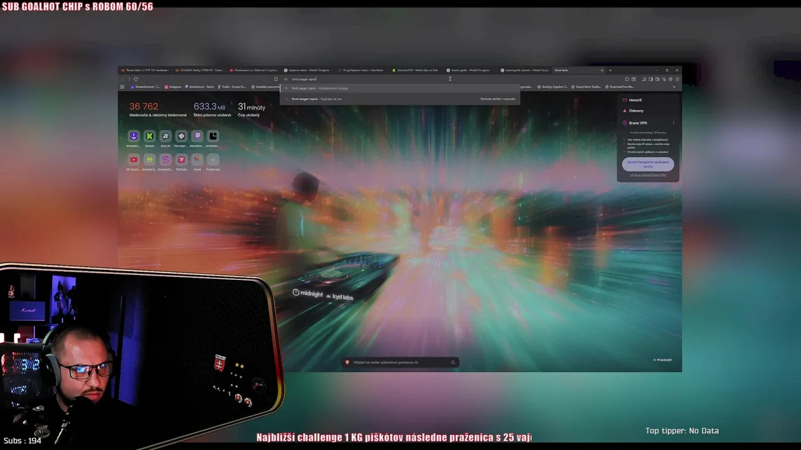Bookmark this page with bookmark icon
This screenshot has height=450, width=801.
[x=276, y=79]
